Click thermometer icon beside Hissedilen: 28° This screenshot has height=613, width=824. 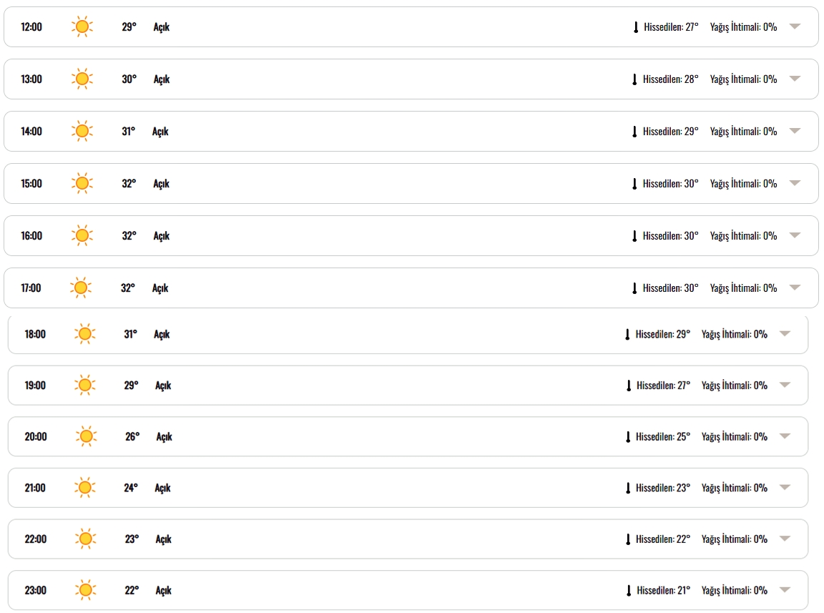click(634, 79)
